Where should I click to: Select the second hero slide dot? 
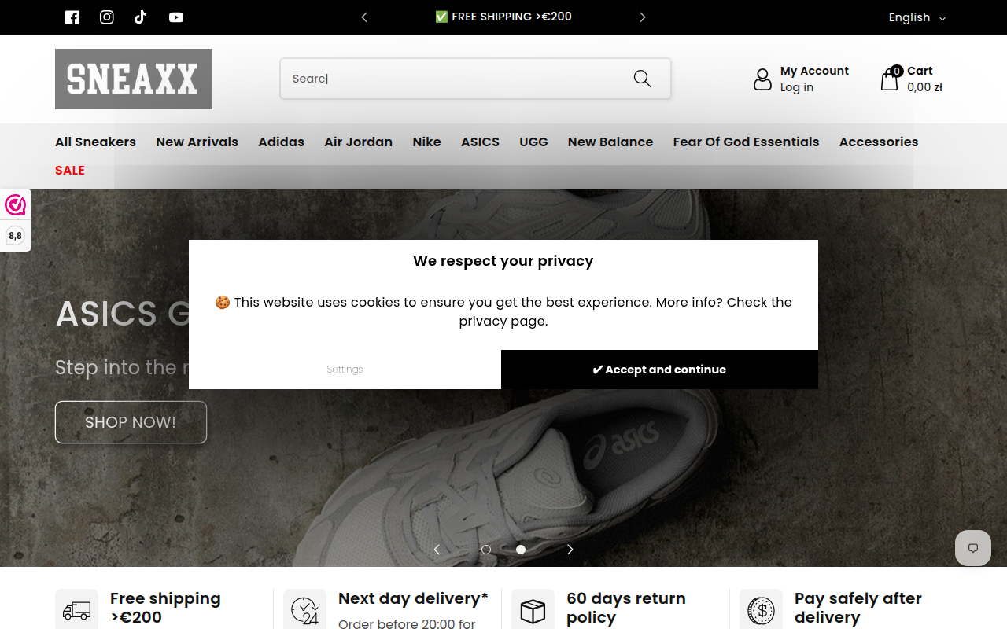tap(521, 550)
